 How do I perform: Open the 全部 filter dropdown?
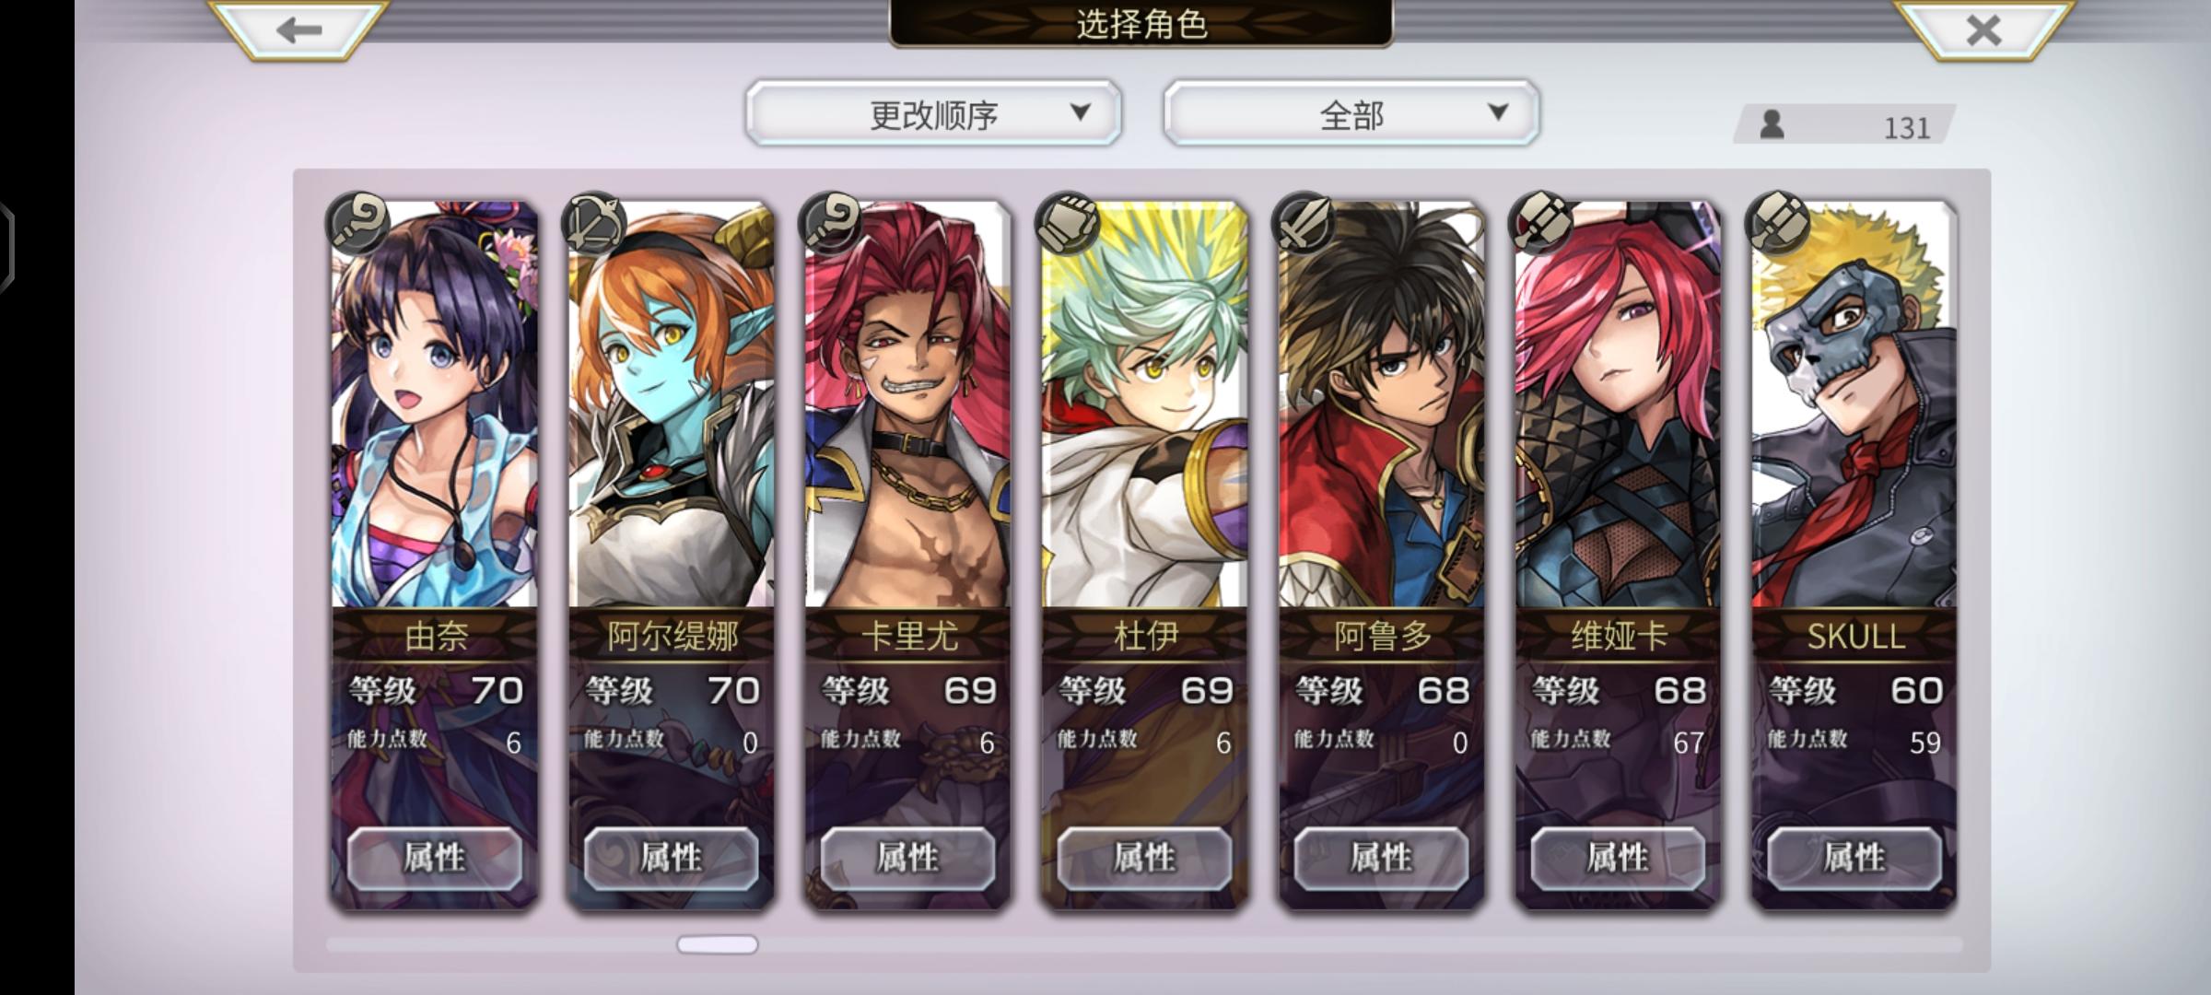click(1351, 113)
